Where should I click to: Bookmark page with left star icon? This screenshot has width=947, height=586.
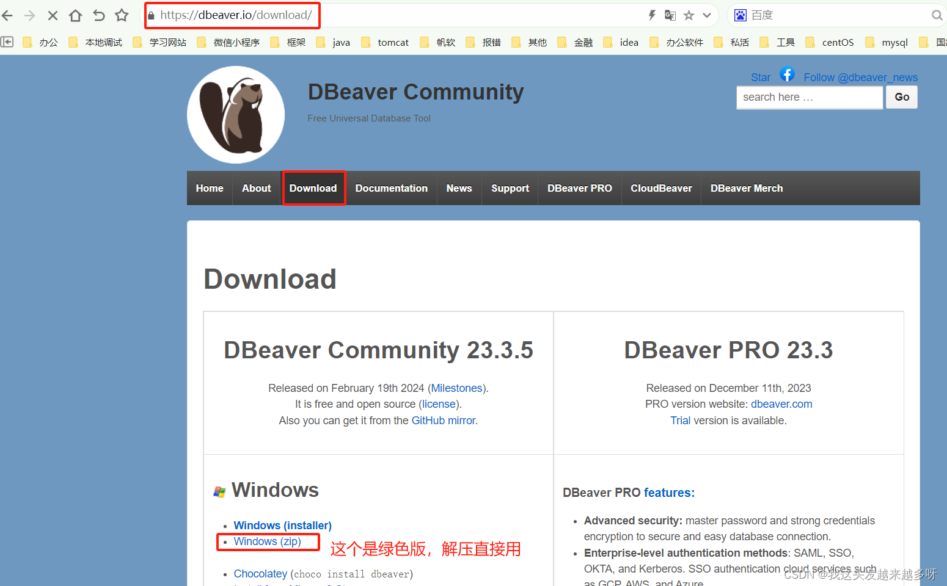[122, 15]
